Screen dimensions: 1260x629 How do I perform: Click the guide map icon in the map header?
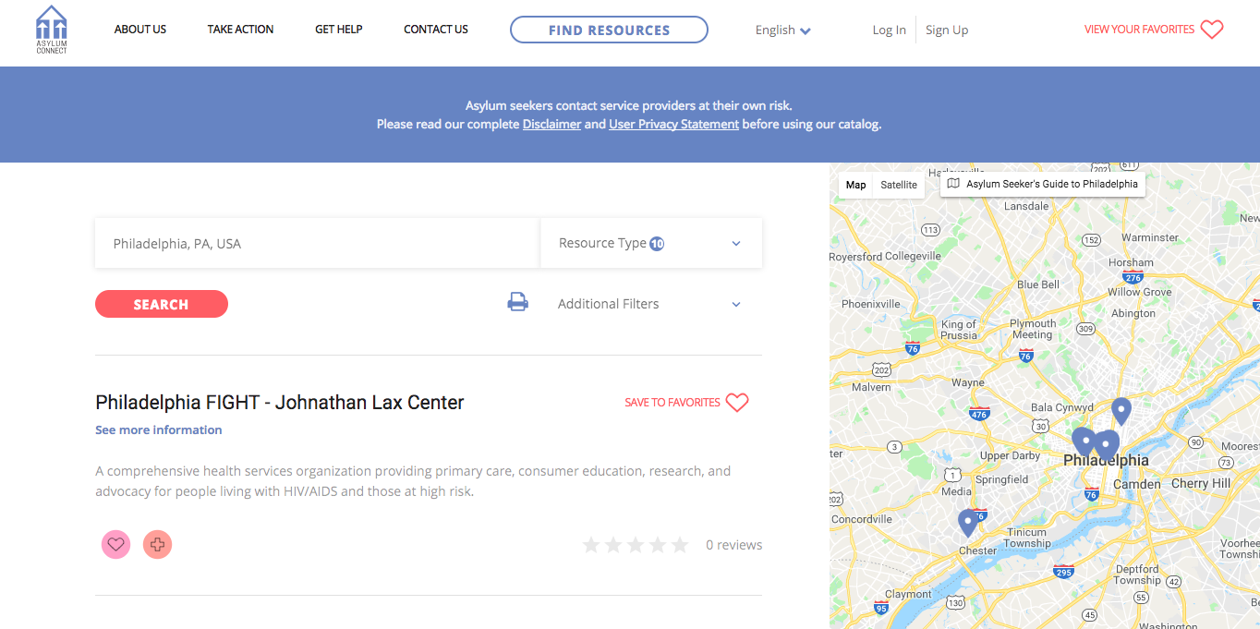953,184
